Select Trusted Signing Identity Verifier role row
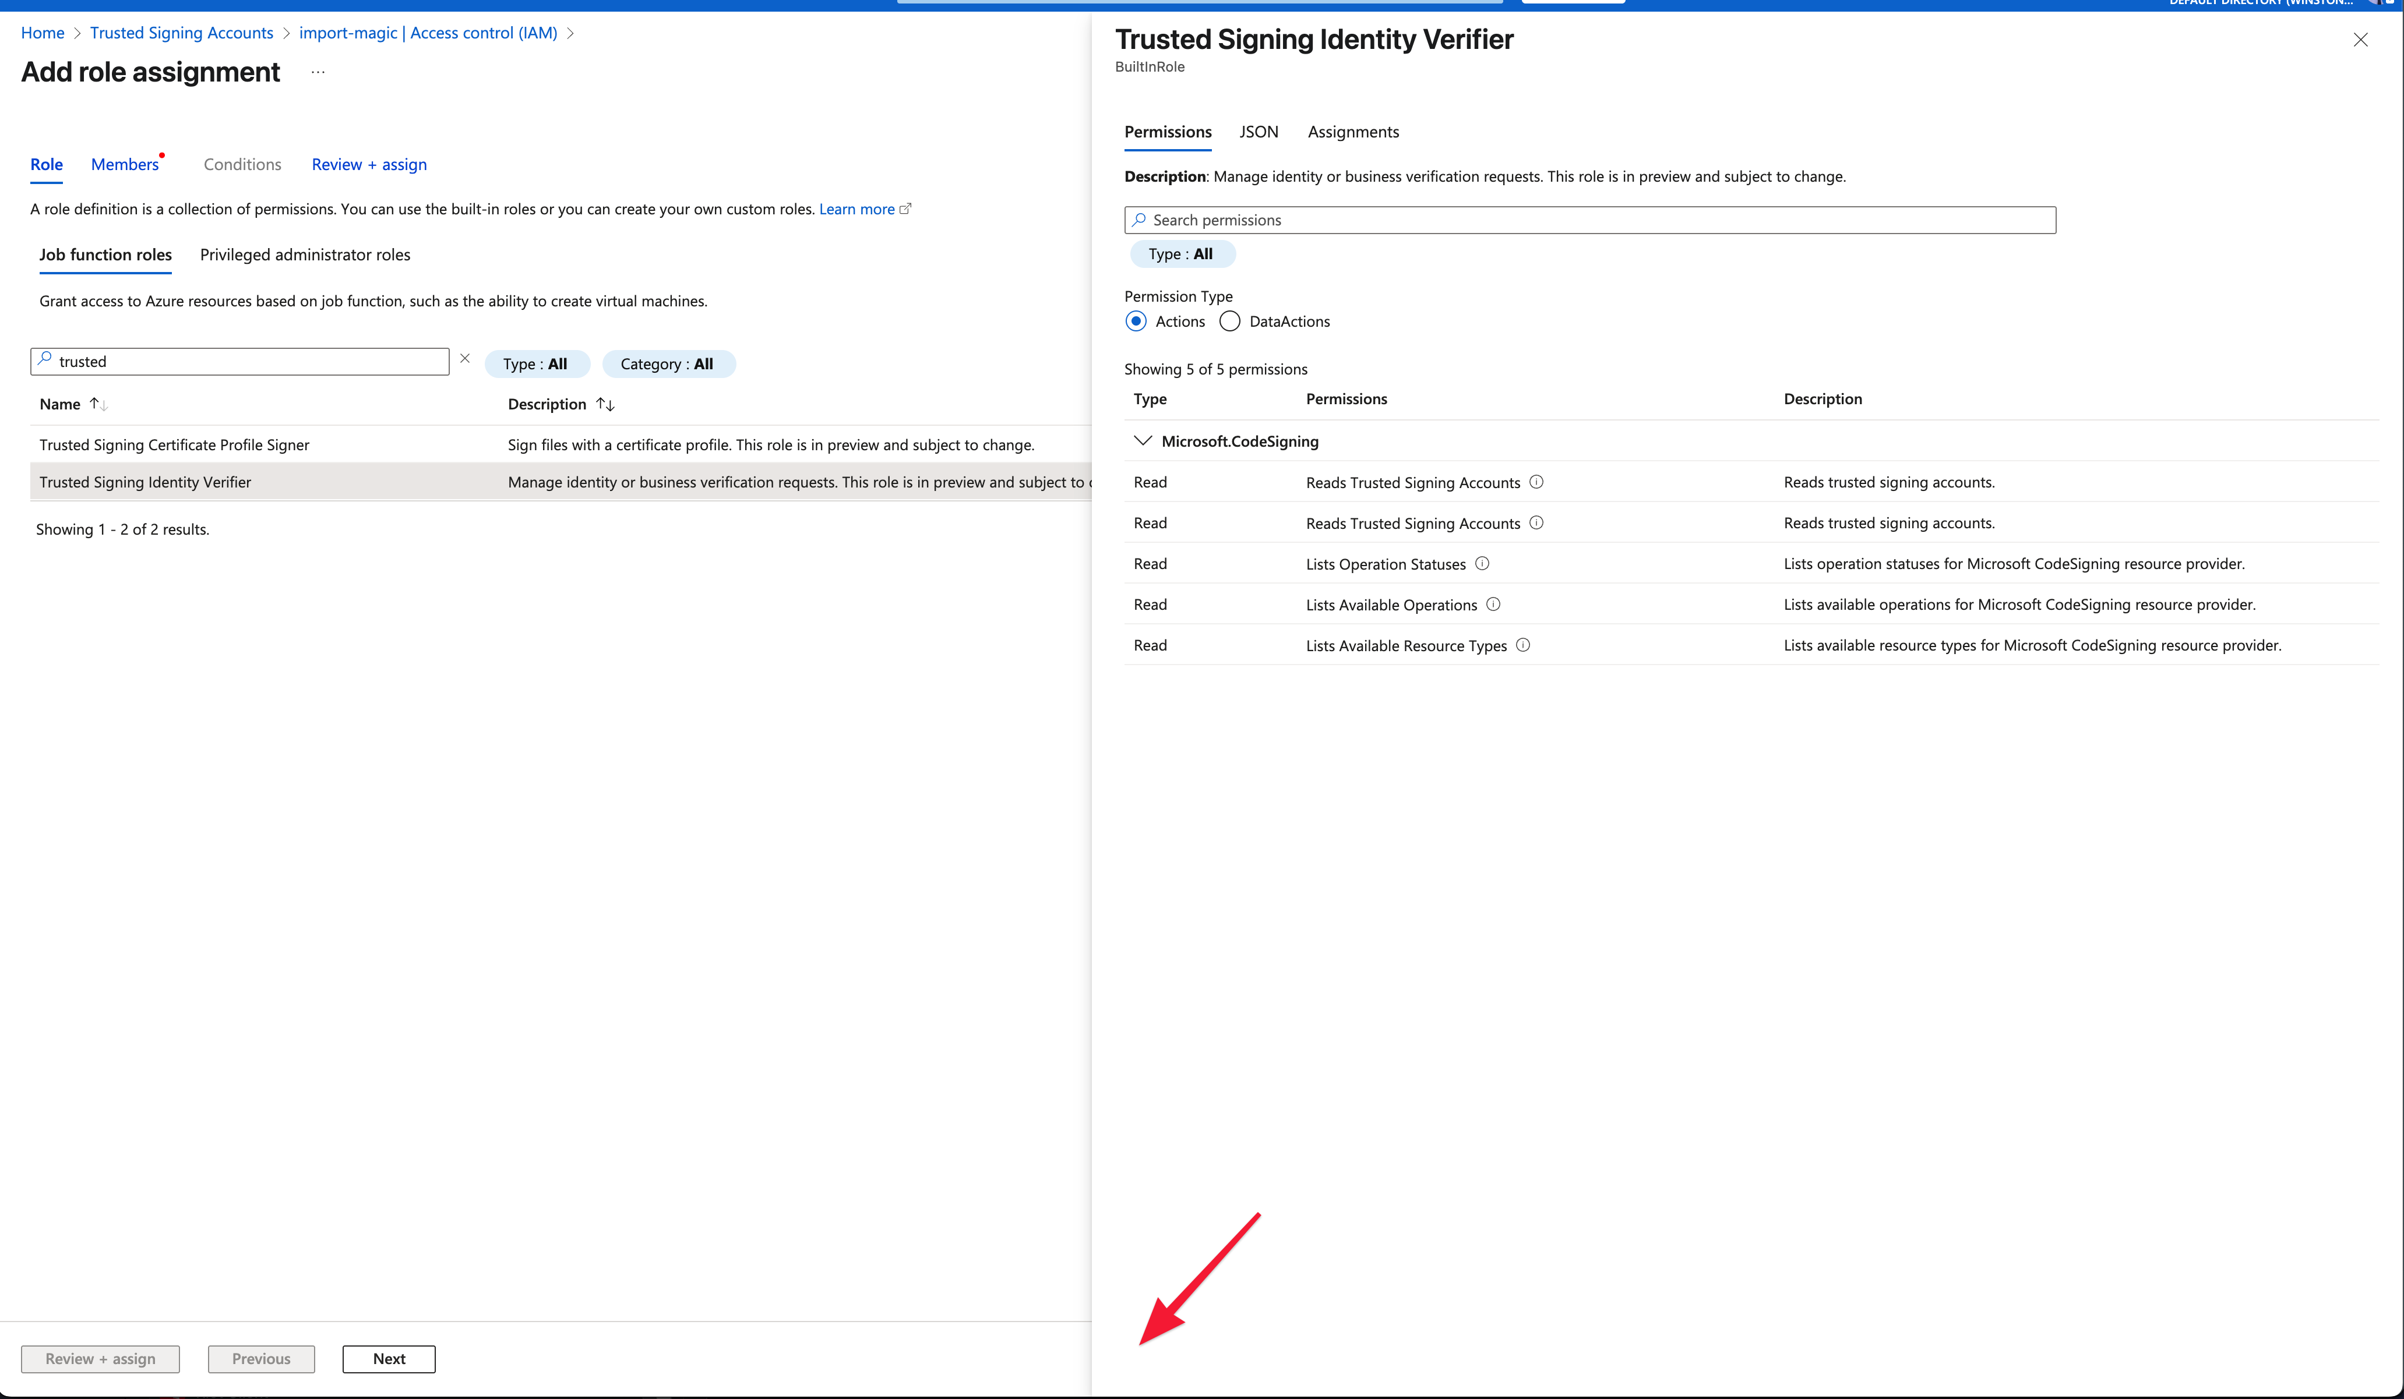2404x1399 pixels. [x=560, y=482]
